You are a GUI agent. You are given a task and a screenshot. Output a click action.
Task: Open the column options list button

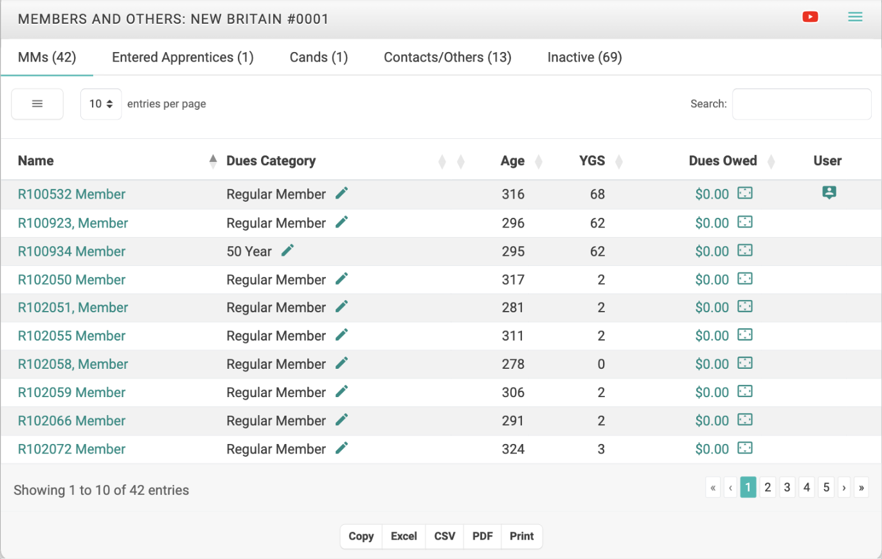point(37,104)
